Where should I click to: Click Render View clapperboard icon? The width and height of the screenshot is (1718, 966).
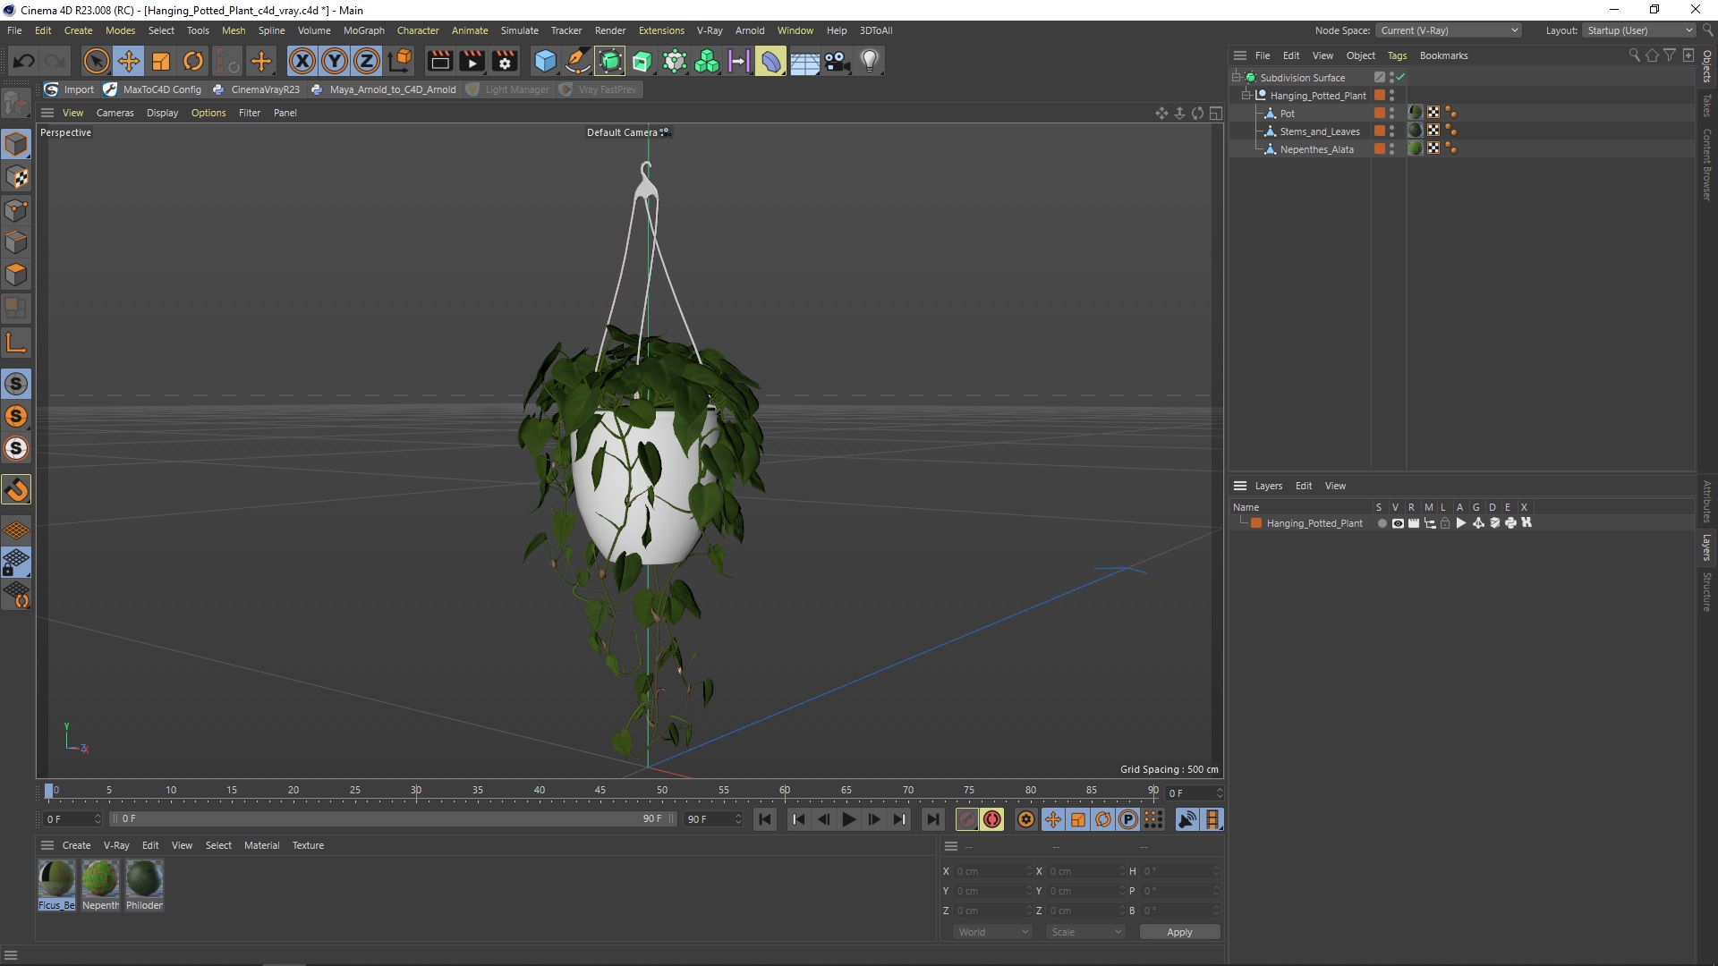tap(439, 61)
